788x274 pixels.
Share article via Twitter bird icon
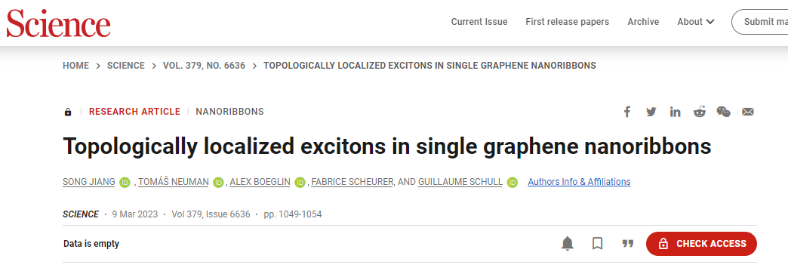coord(651,112)
